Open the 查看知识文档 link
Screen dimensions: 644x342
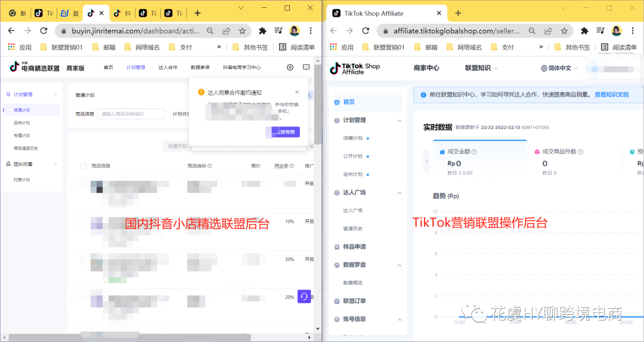[x=612, y=94]
